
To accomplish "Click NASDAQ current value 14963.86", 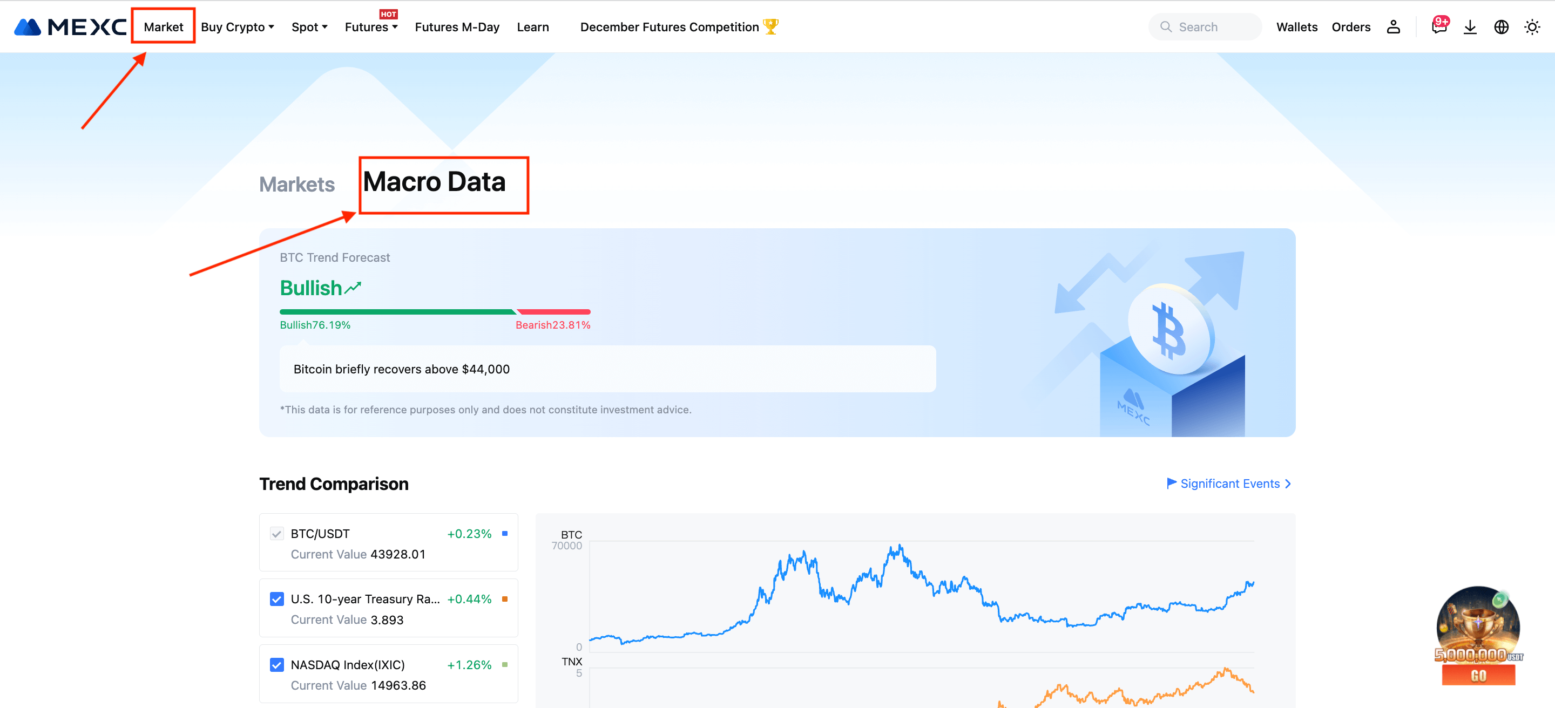I will [398, 686].
